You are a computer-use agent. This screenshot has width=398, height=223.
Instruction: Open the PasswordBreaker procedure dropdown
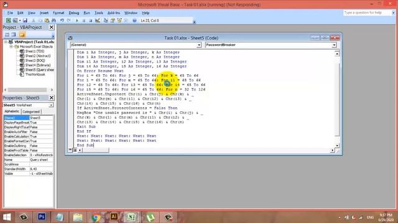[x=334, y=45]
